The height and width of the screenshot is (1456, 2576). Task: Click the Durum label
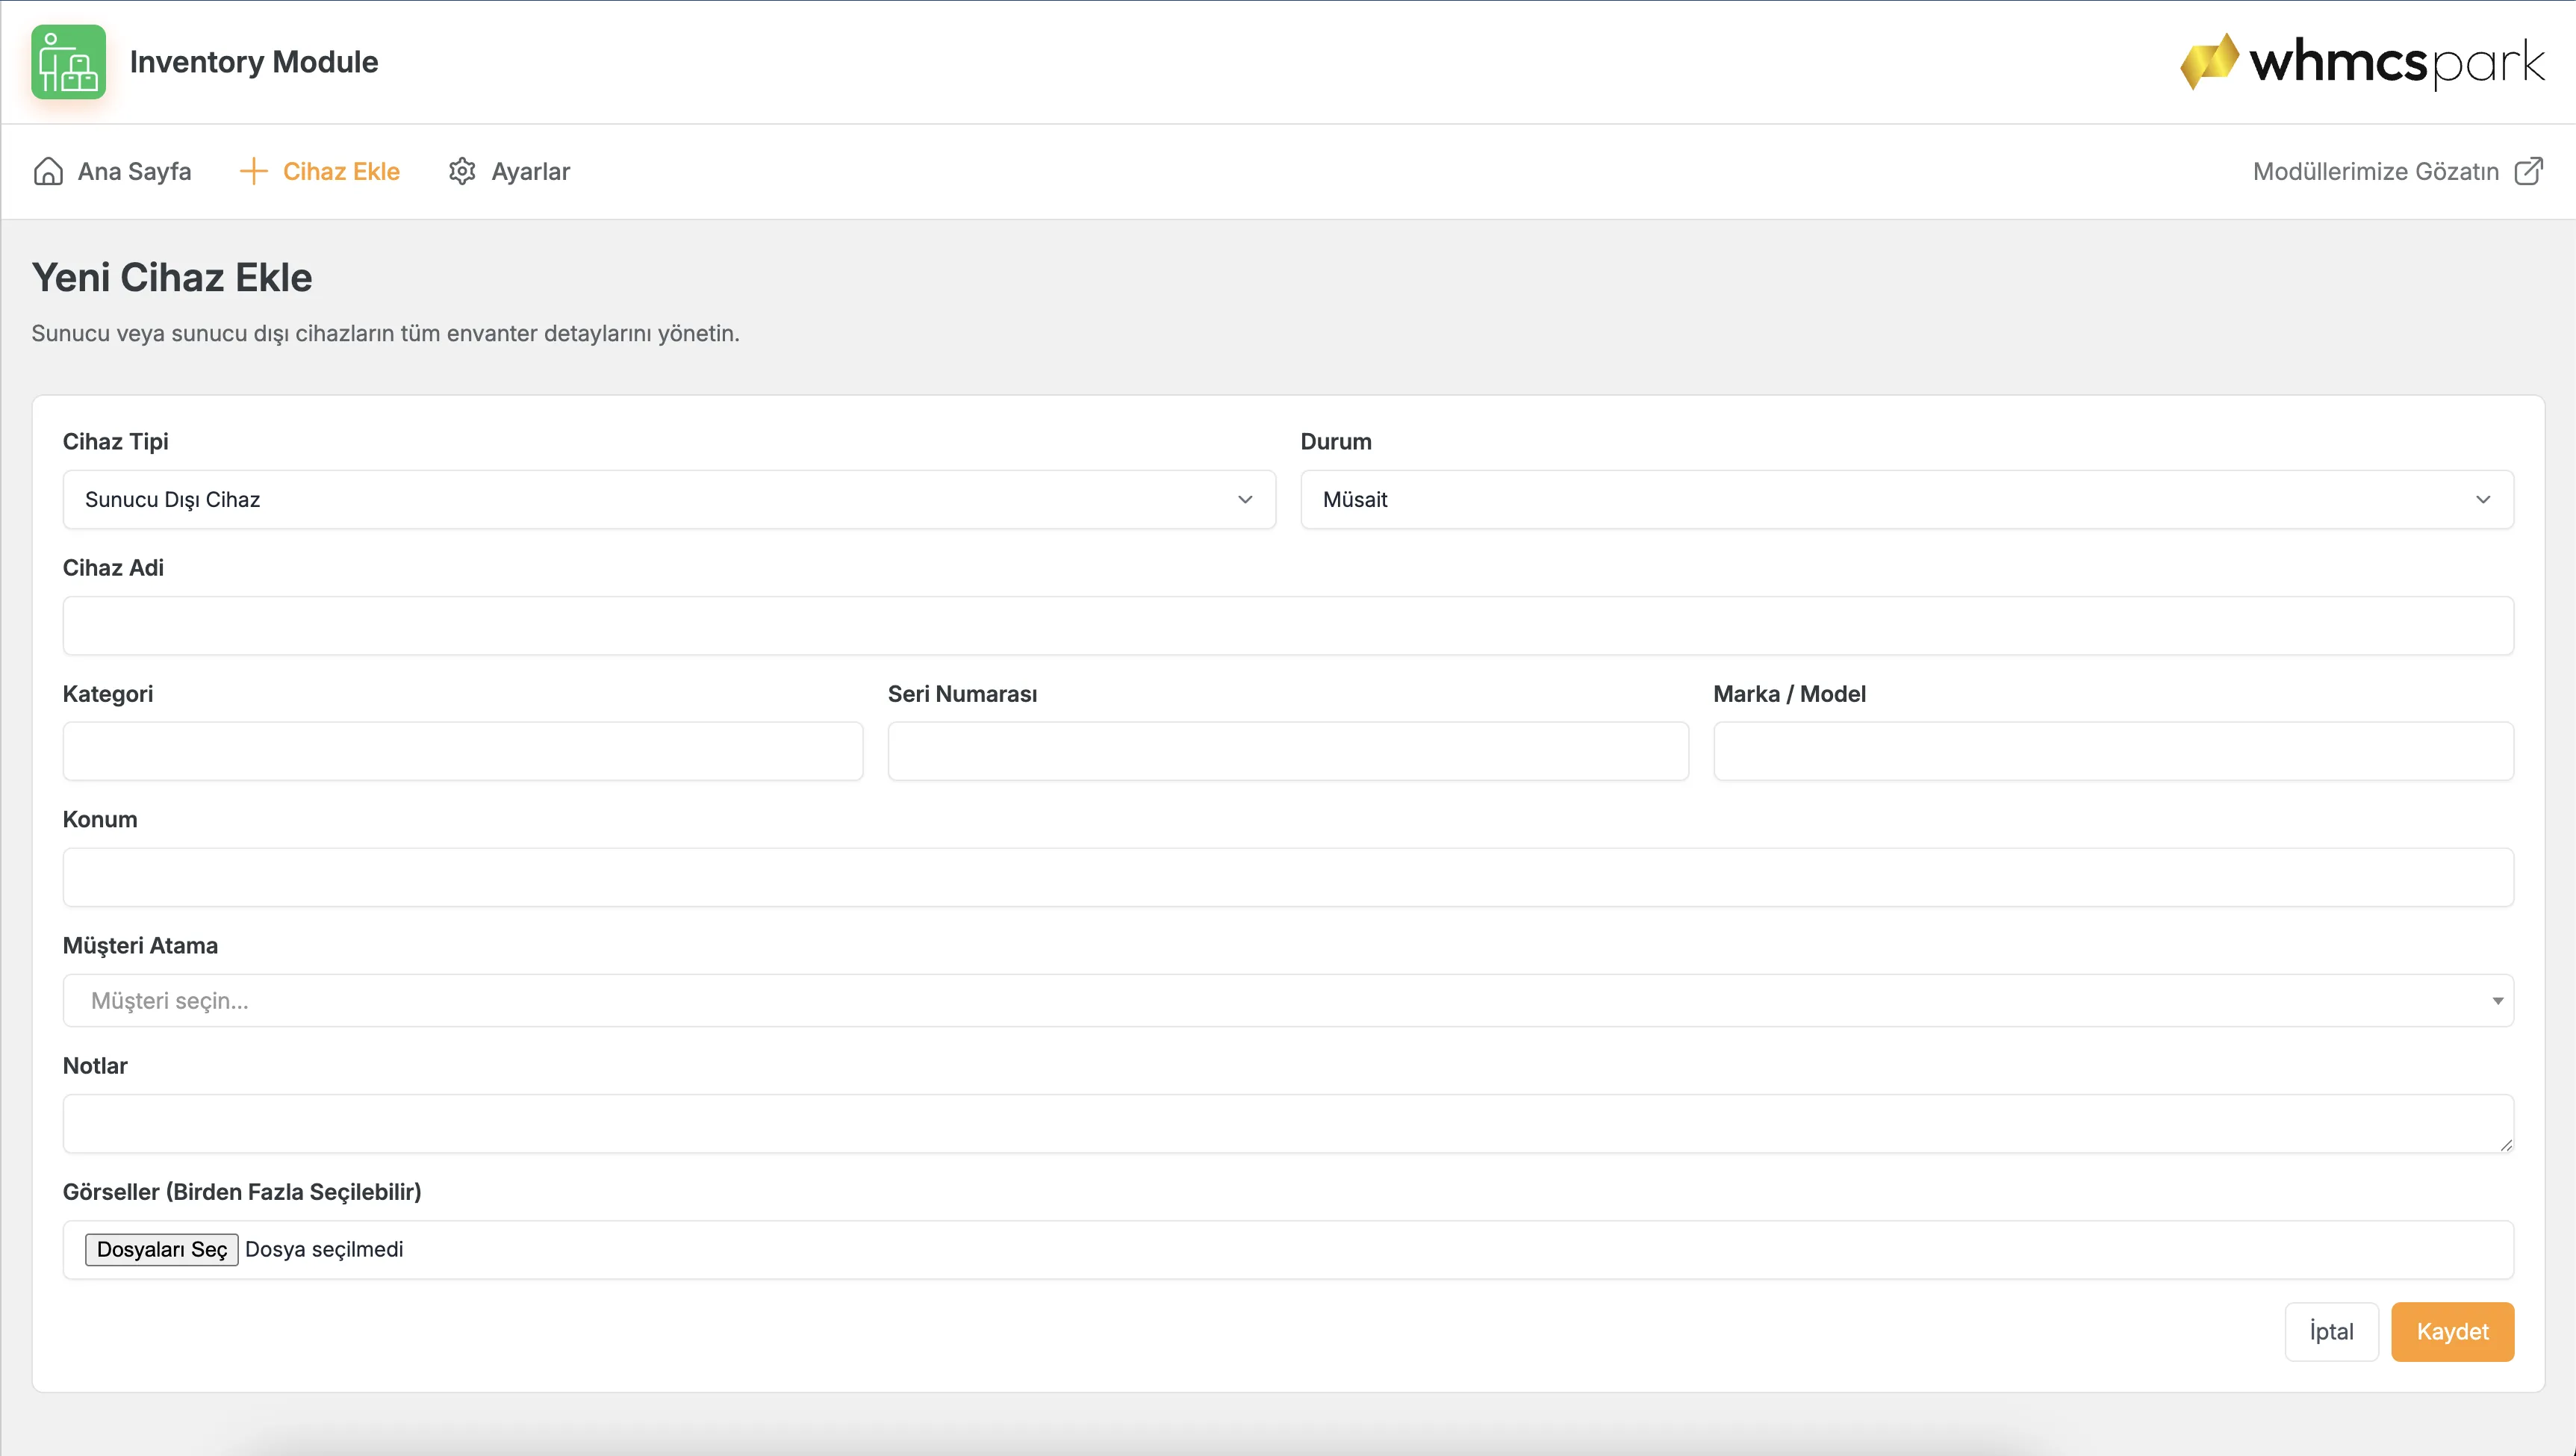pos(1336,441)
